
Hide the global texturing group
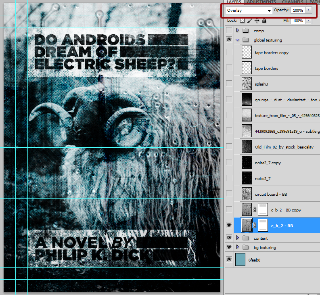[x=229, y=40]
